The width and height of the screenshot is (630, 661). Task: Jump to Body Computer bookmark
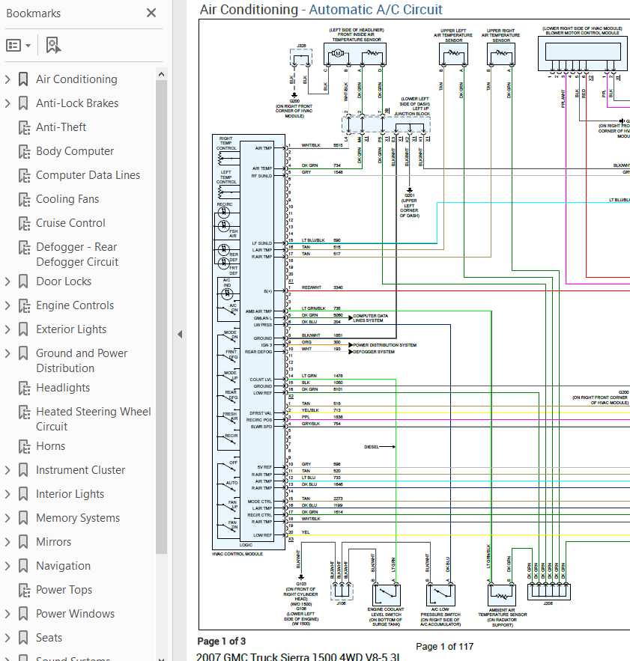75,151
